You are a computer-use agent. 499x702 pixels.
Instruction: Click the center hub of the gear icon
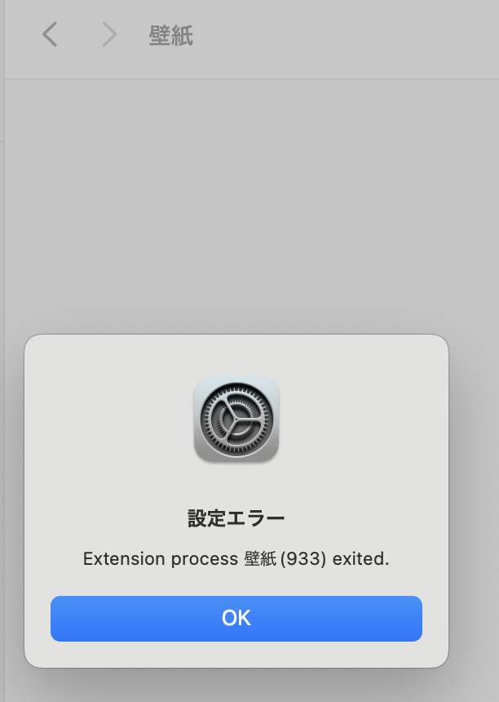(x=236, y=420)
